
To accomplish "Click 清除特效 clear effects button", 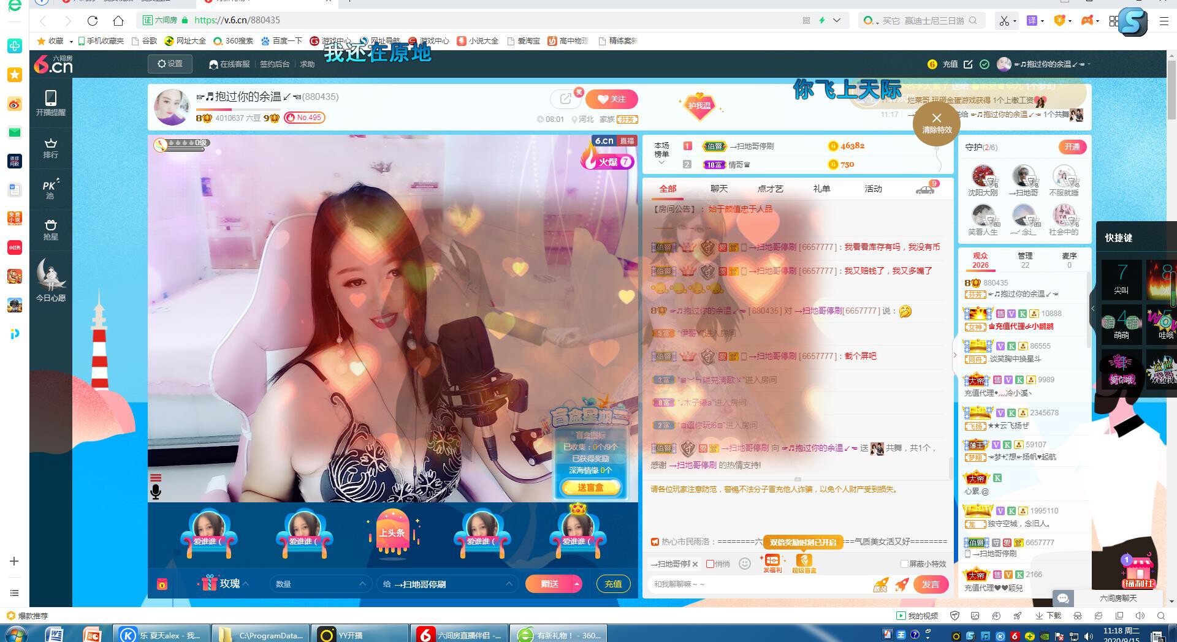I will (937, 124).
